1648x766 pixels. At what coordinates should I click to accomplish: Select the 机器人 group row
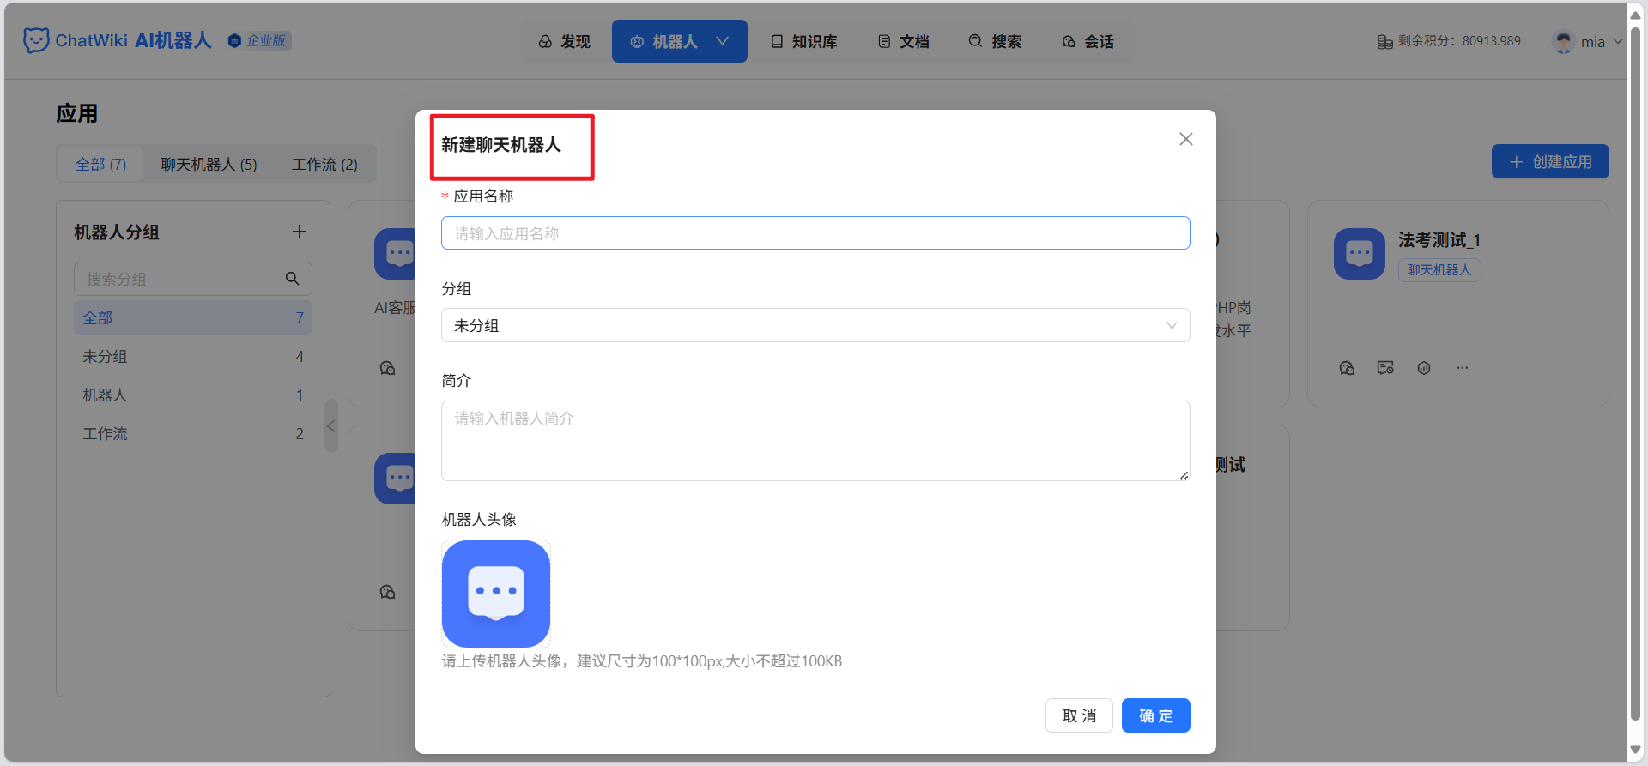tap(193, 395)
